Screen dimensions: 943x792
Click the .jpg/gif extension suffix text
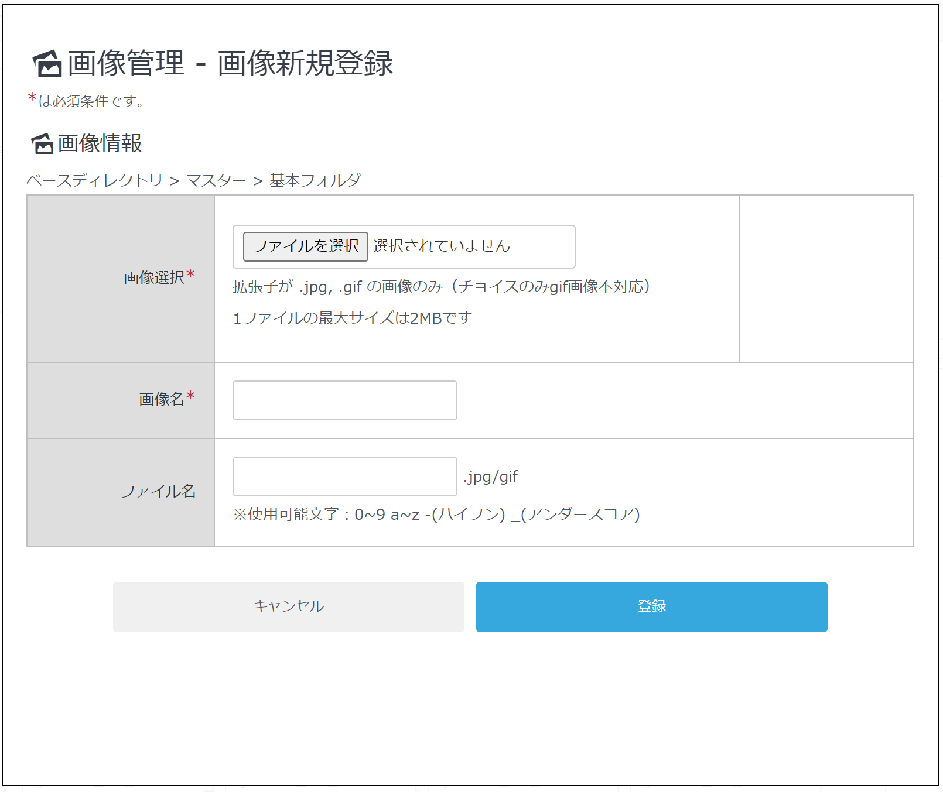click(x=491, y=476)
